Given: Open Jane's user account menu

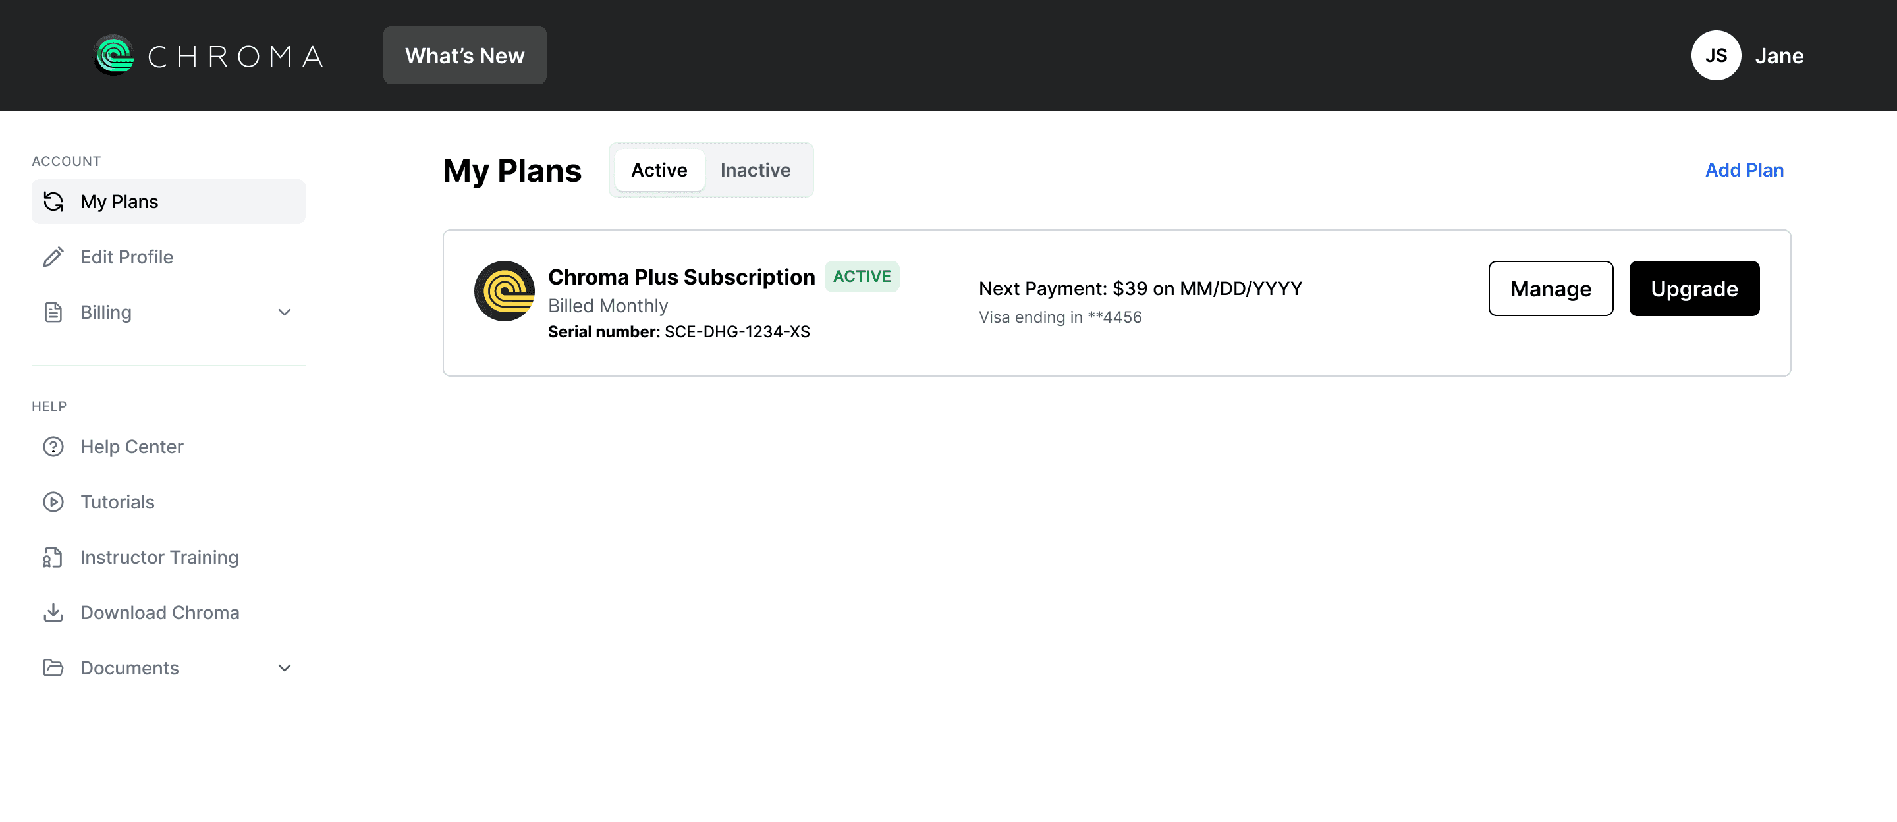Looking at the screenshot, I should [1747, 55].
